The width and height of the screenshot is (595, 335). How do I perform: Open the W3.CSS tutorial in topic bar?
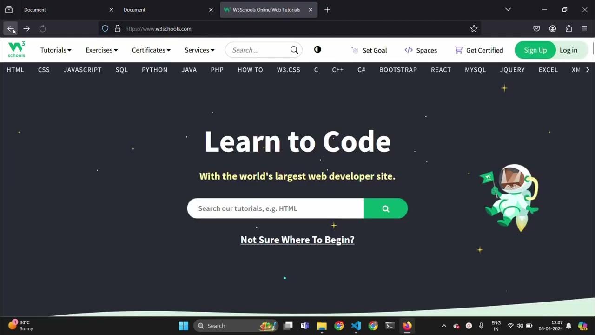tap(289, 70)
